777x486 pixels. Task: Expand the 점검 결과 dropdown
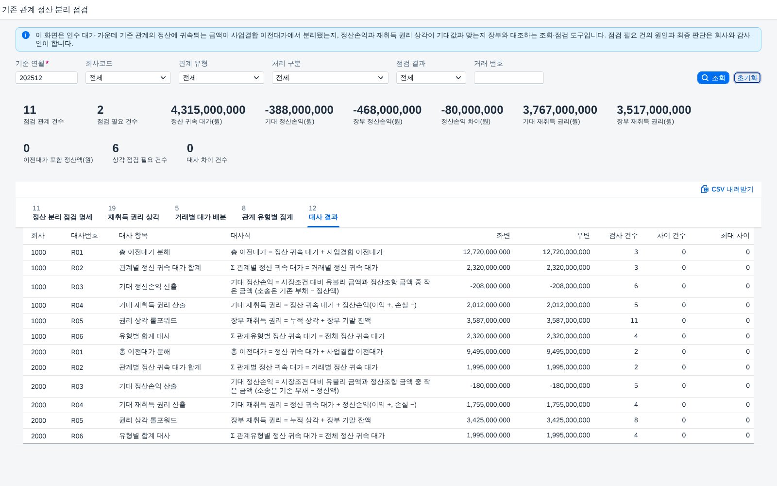pyautogui.click(x=431, y=78)
